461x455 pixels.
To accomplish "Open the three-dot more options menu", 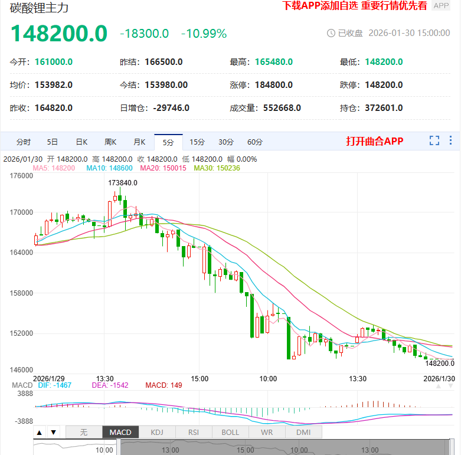I will coord(451,141).
